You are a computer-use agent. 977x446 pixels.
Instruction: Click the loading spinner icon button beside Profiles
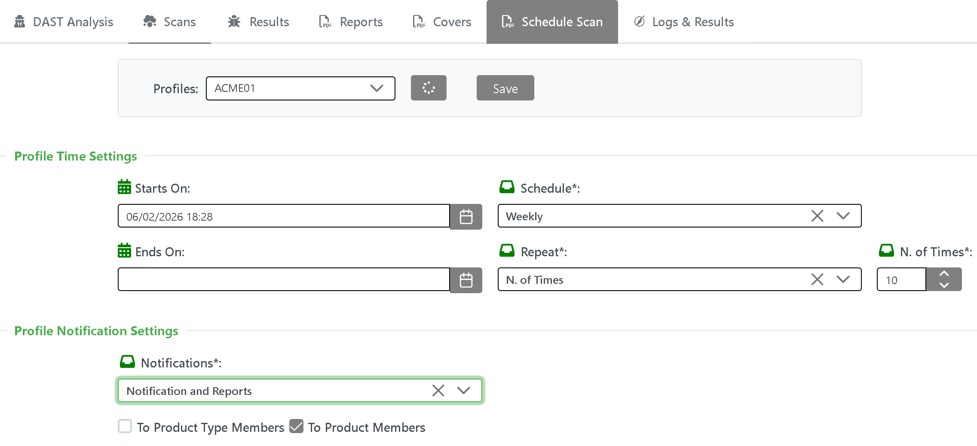(x=428, y=88)
